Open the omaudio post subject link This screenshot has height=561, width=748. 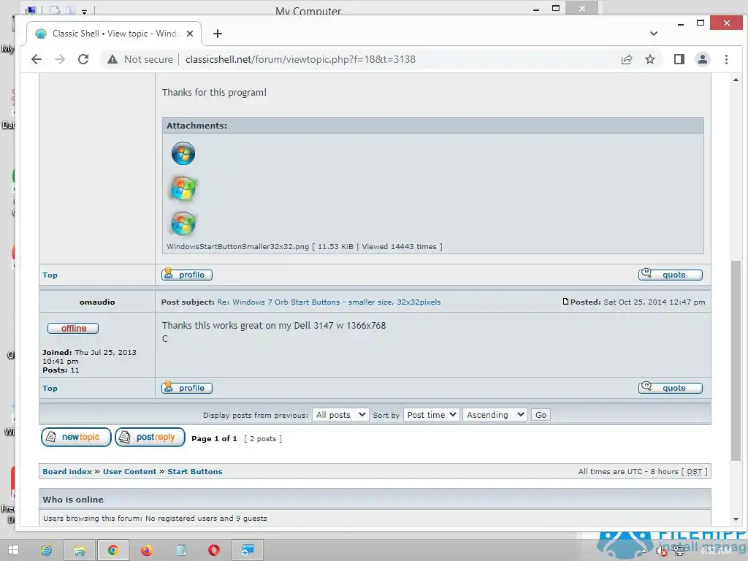click(329, 302)
